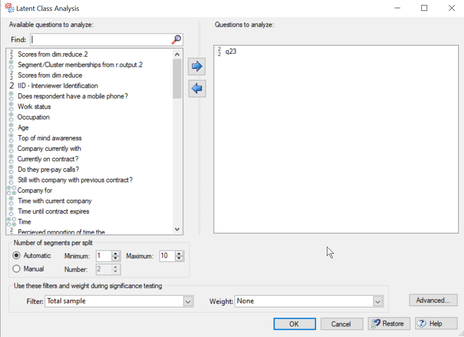This screenshot has width=464, height=337.
Task: Decrease Minimum using its down arrow
Action: [x=115, y=258]
